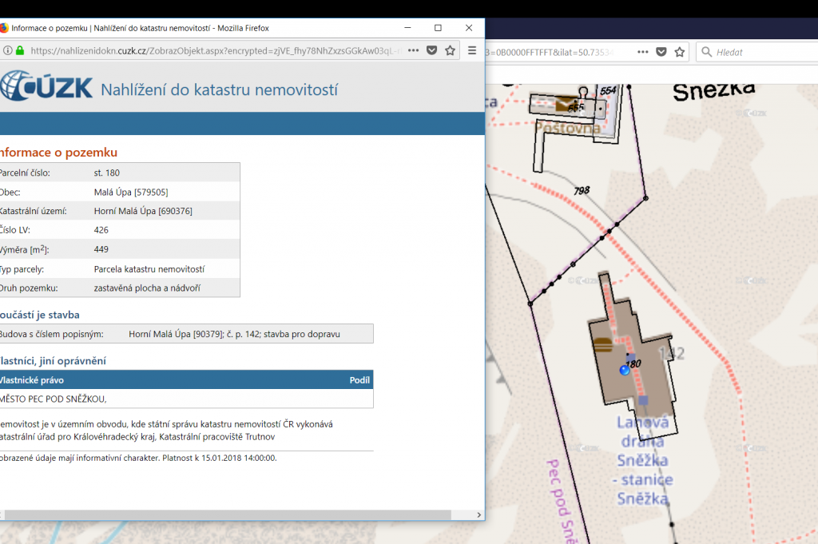The image size is (818, 544).
Task: Click the blue marker on parcel 180
Action: pyautogui.click(x=625, y=371)
